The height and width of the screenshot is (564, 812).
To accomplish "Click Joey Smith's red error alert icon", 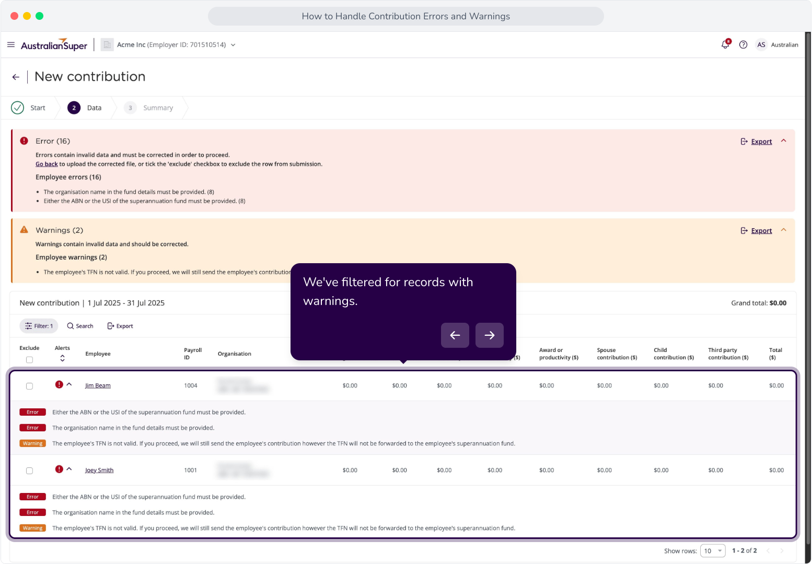I will click(59, 469).
